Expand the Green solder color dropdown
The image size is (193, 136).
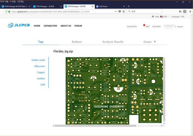[x=149, y=42]
